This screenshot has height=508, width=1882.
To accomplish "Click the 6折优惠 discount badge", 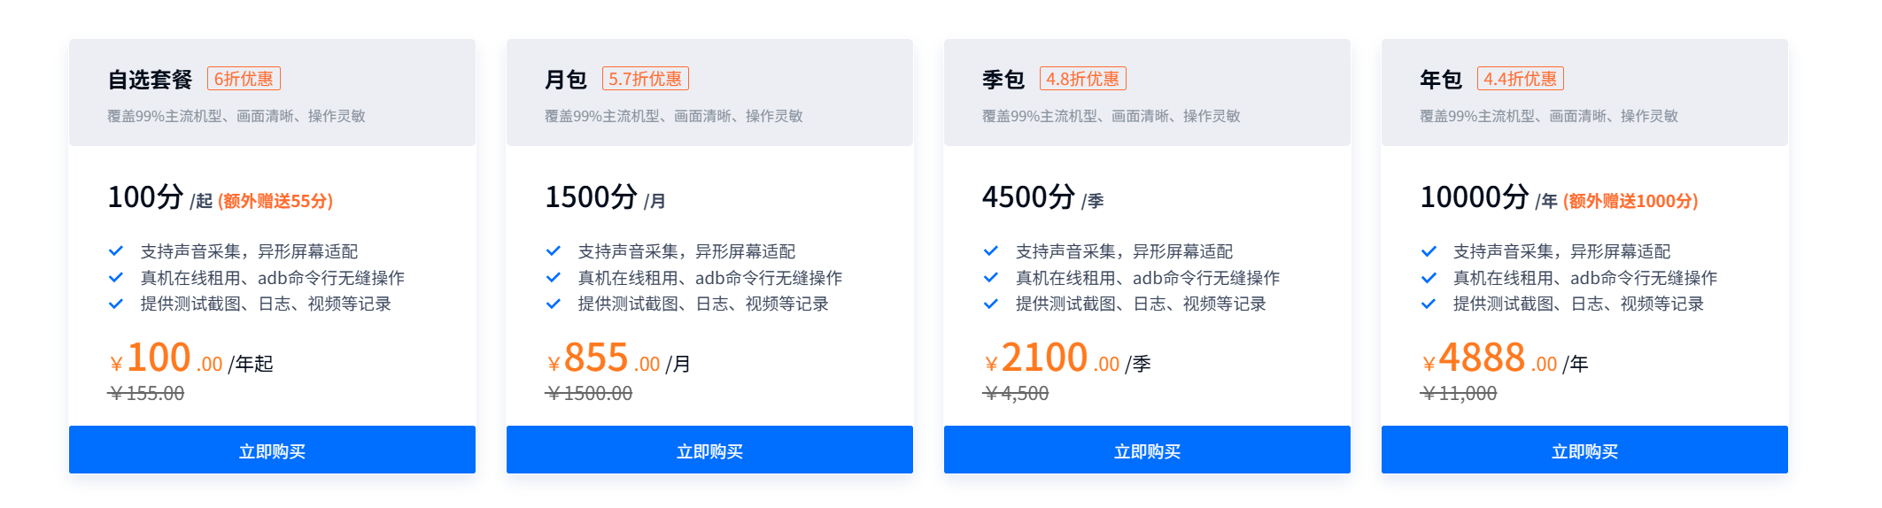I will (244, 79).
